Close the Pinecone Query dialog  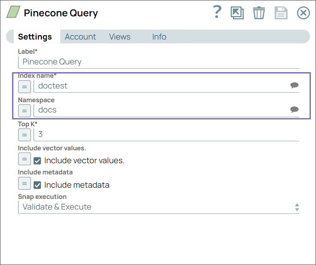click(303, 13)
